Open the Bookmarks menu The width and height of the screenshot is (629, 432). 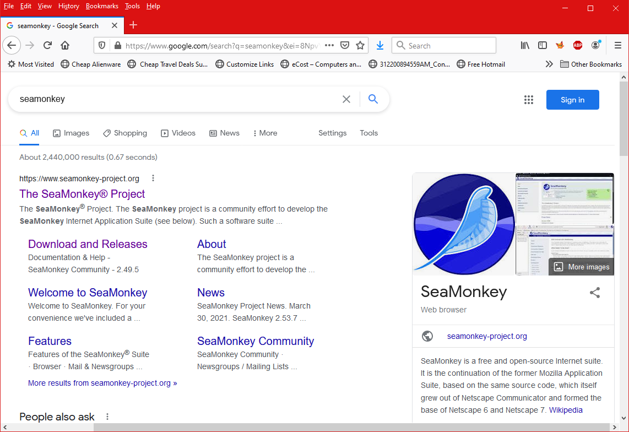pyautogui.click(x=102, y=6)
